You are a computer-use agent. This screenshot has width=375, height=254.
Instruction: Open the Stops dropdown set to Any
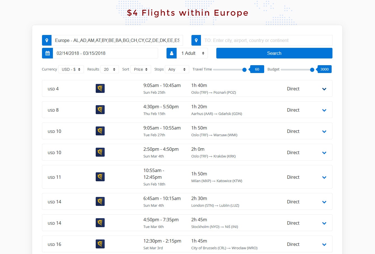pos(177,69)
